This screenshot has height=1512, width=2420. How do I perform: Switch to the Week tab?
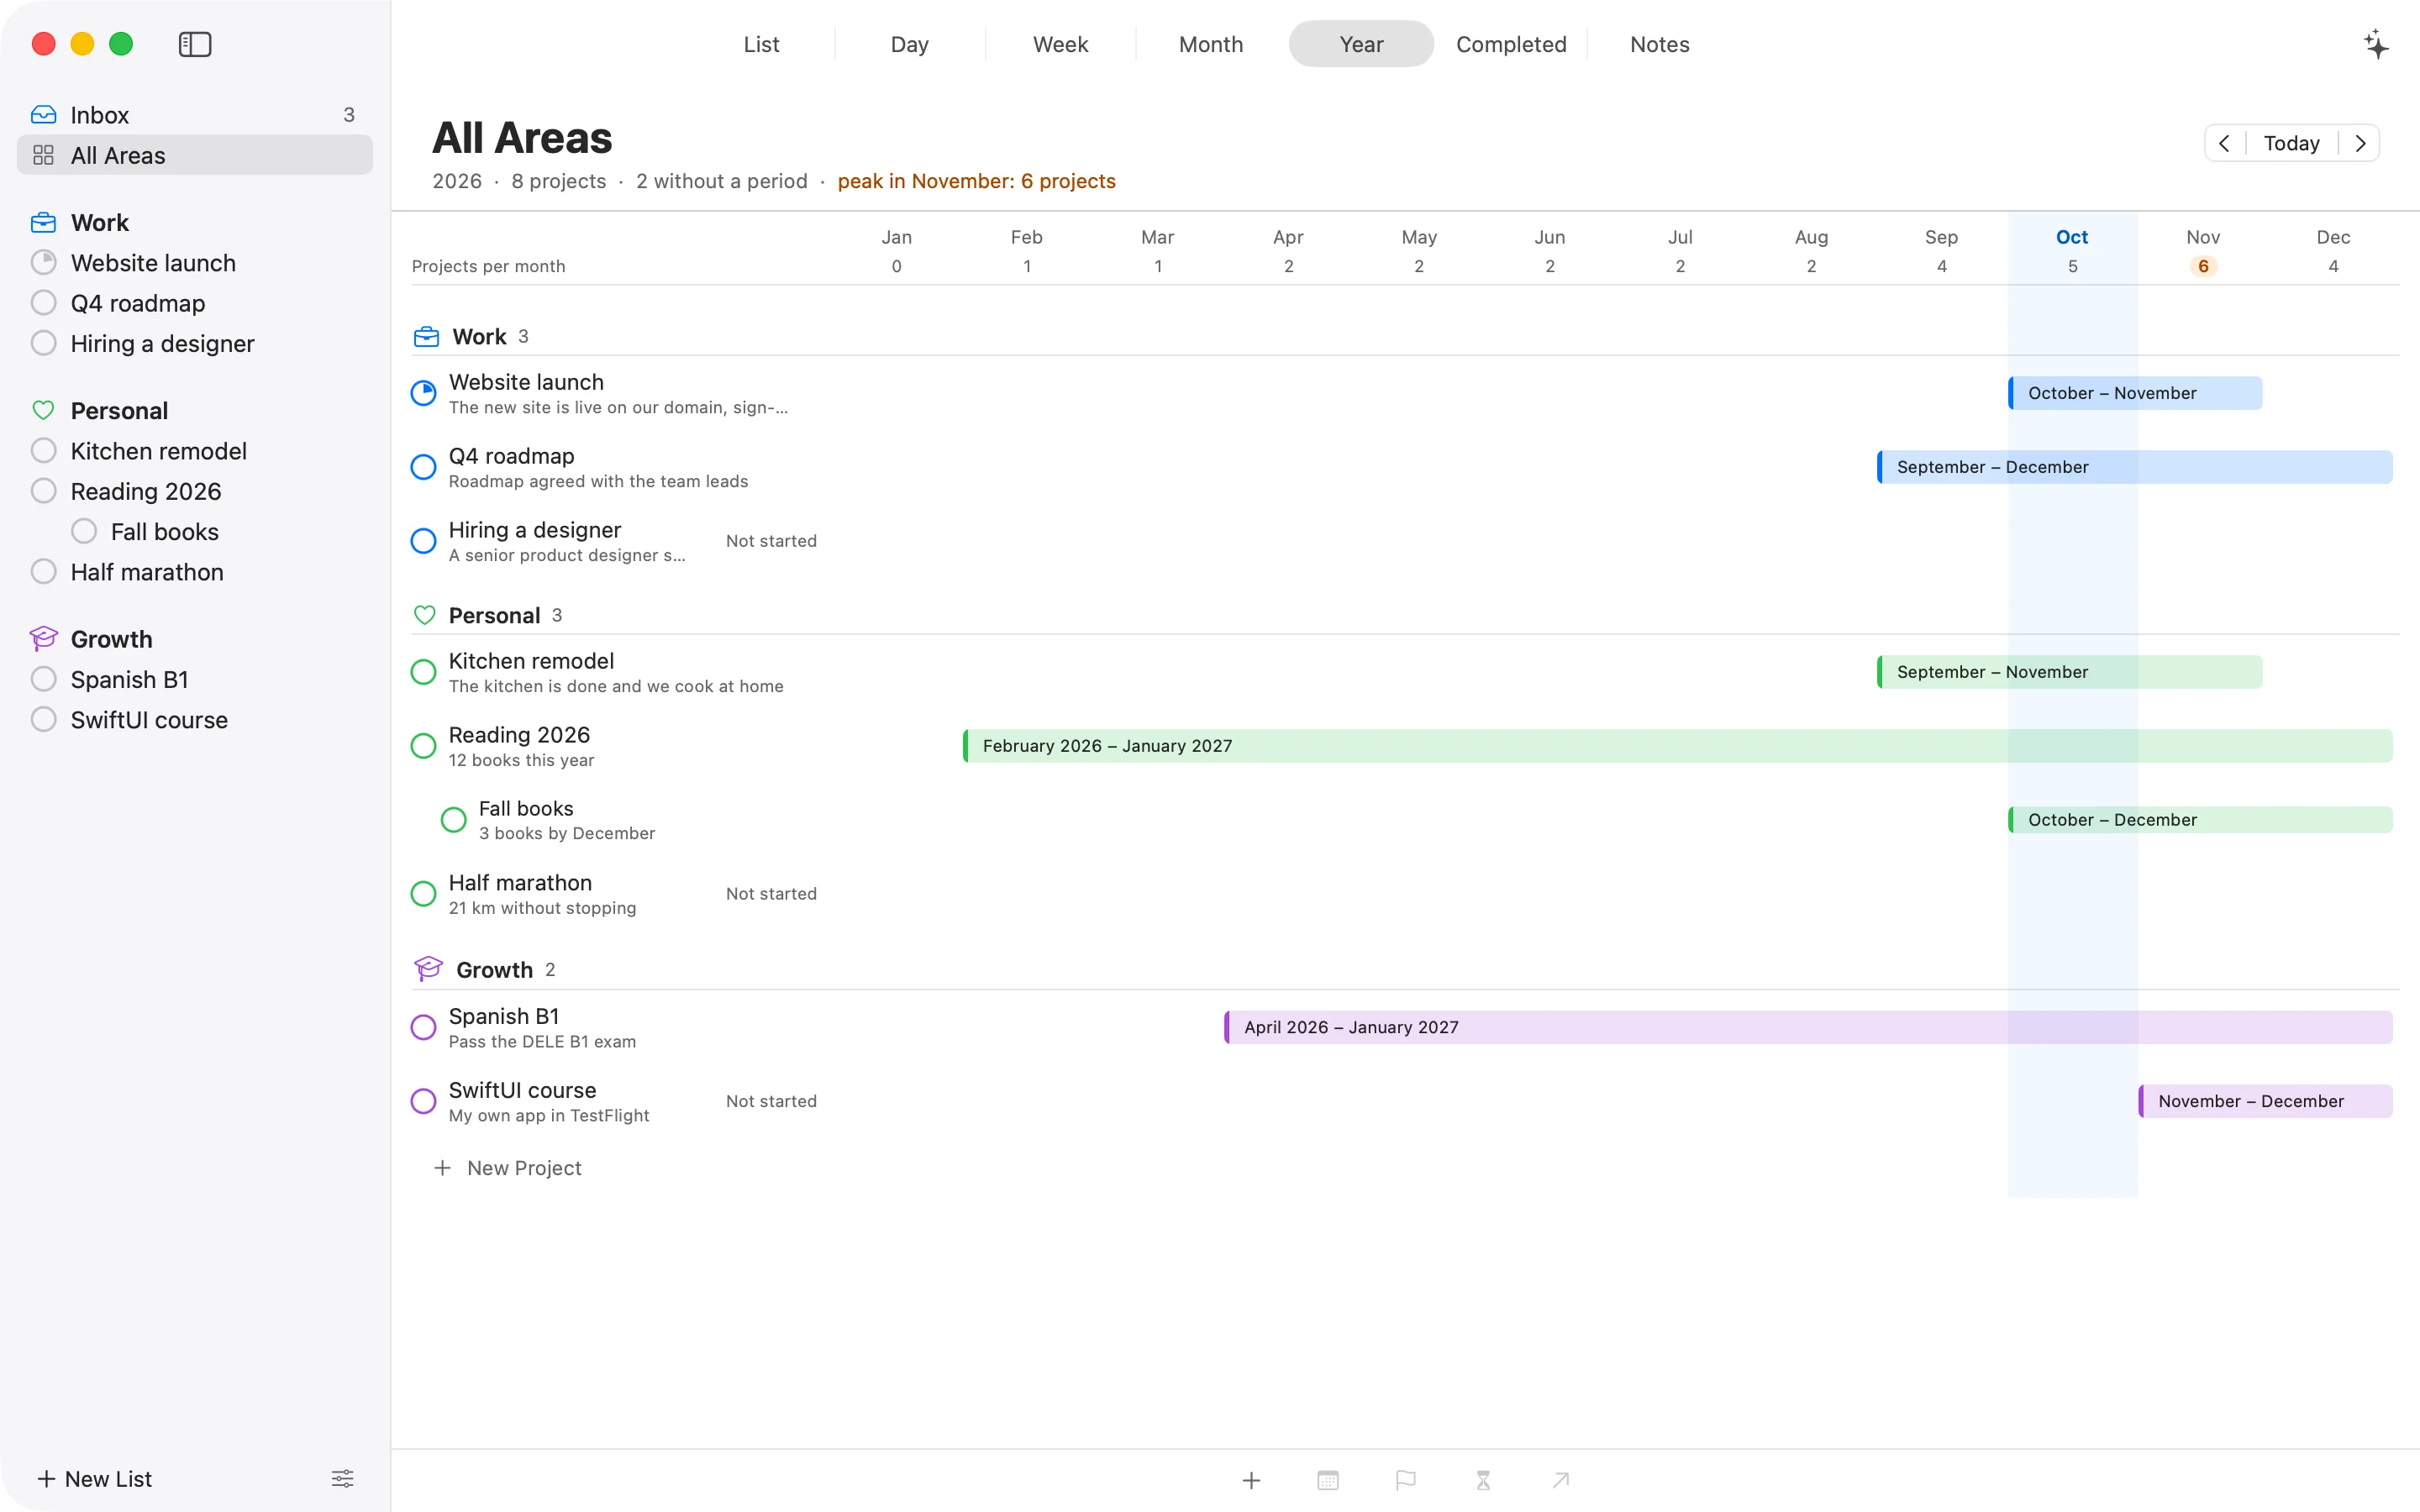[1060, 44]
